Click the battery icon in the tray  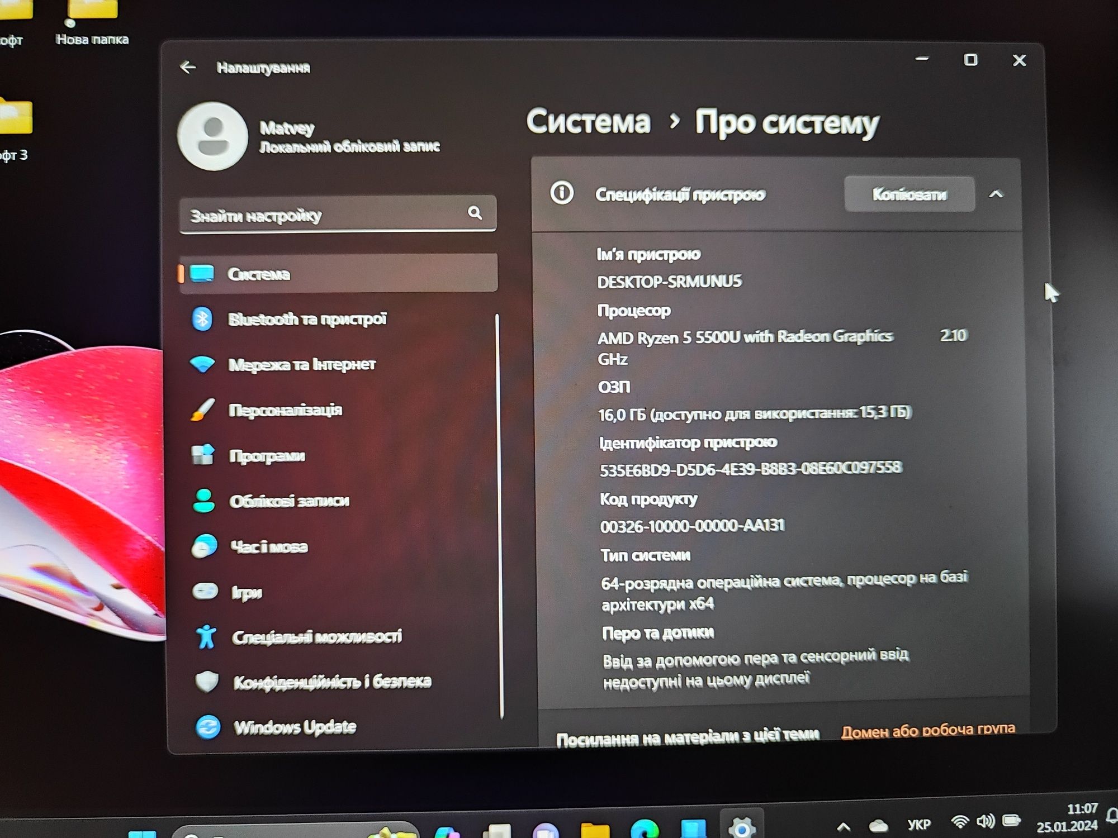coord(1011,820)
